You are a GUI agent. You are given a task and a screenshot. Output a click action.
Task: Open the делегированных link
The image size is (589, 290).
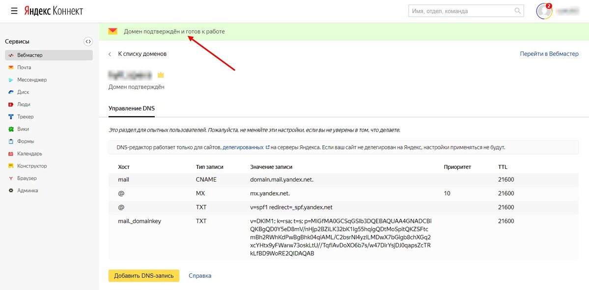coord(243,147)
